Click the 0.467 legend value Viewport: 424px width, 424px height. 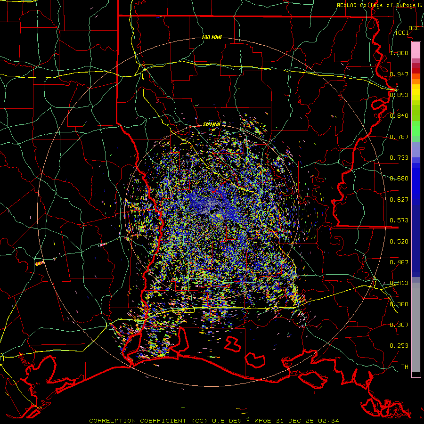pos(399,262)
